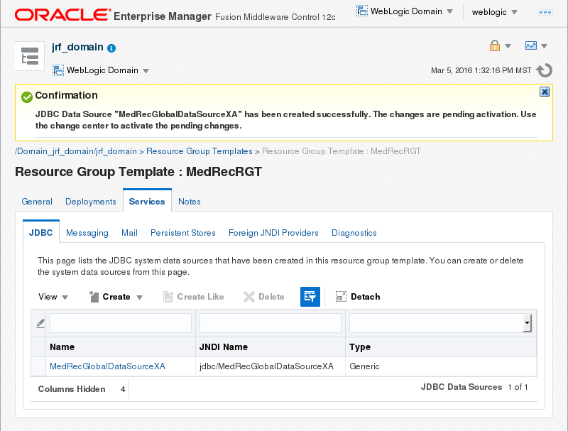Viewport: 568px width, 431px height.
Task: Click the jrf_domain information icon
Action: click(111, 48)
